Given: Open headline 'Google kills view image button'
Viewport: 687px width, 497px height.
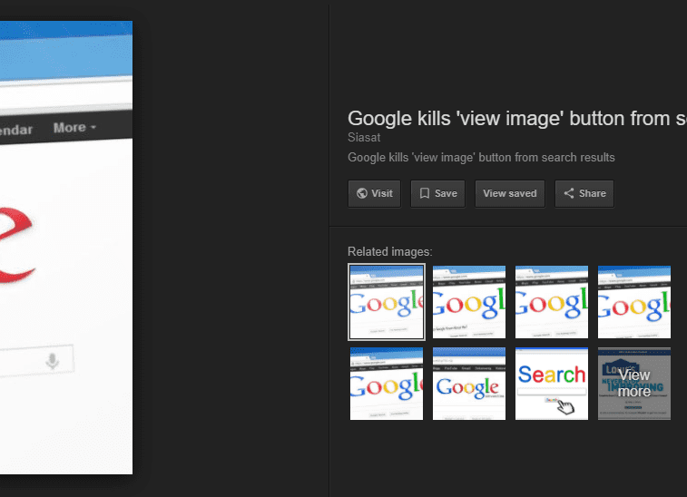Looking at the screenshot, I should [x=517, y=118].
